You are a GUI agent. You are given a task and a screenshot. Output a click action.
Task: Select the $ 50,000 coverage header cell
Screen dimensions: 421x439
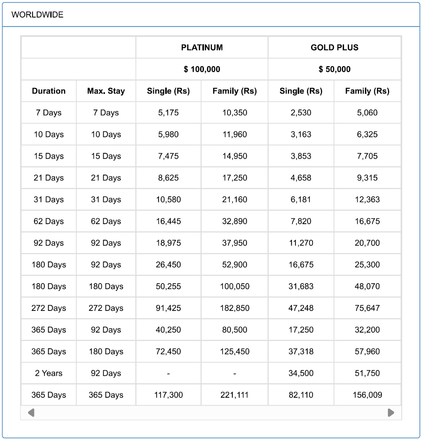pyautogui.click(x=334, y=69)
